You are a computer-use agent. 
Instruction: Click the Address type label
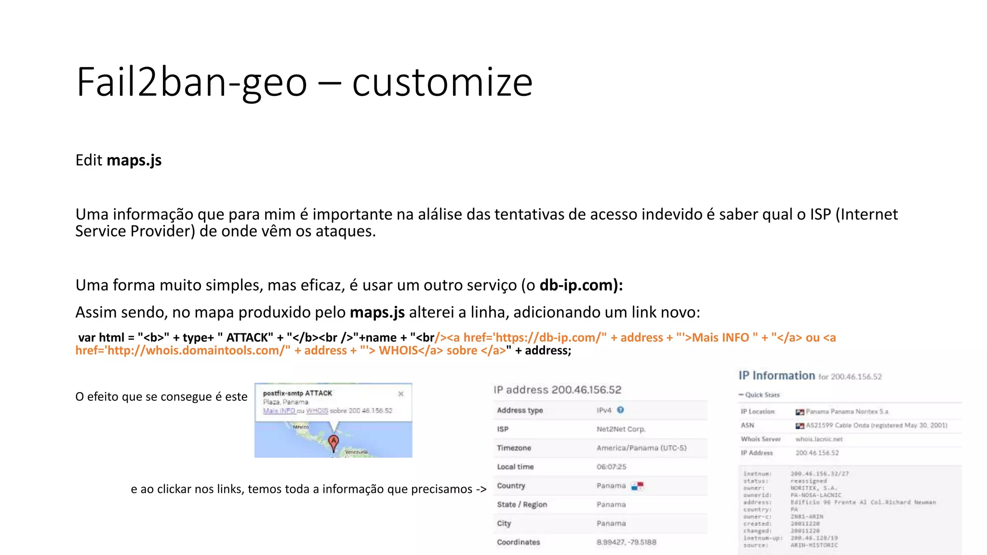520,410
